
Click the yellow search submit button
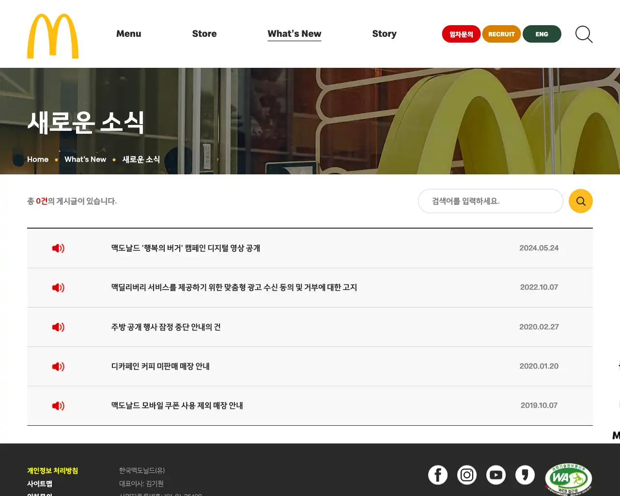[581, 201]
